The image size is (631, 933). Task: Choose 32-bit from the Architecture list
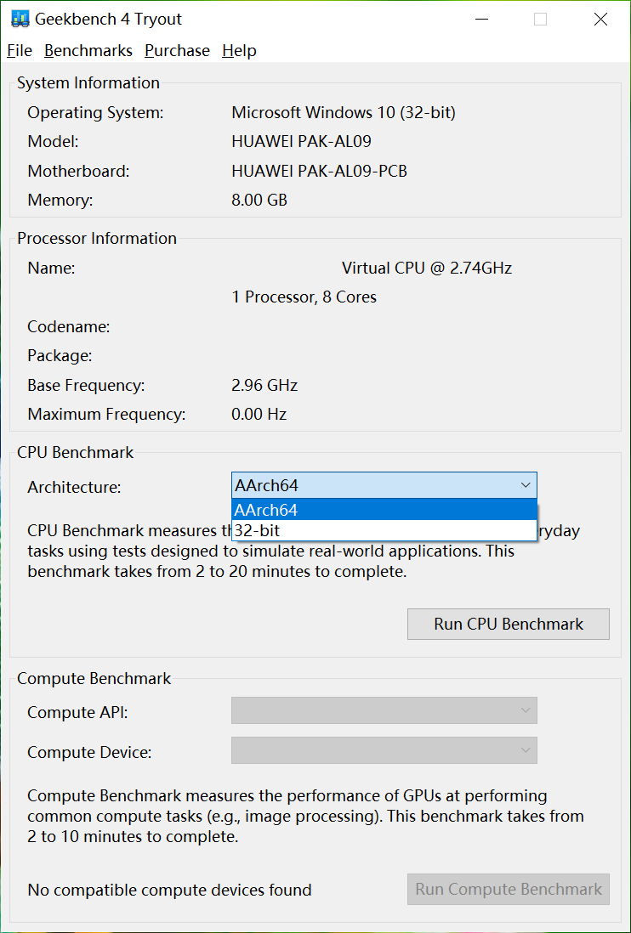(x=384, y=530)
